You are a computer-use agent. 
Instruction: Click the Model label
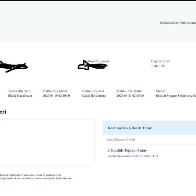click(x=160, y=91)
